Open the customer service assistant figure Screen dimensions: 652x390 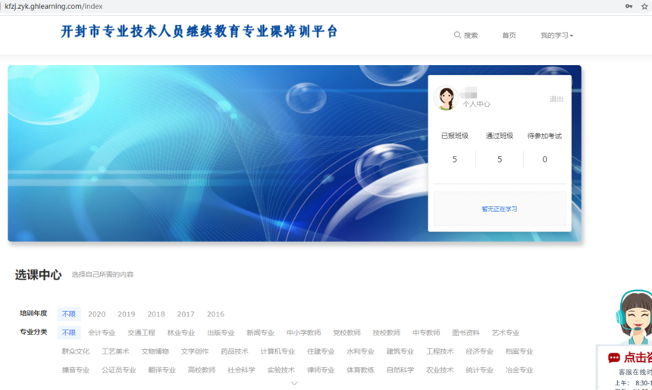pyautogui.click(x=635, y=318)
